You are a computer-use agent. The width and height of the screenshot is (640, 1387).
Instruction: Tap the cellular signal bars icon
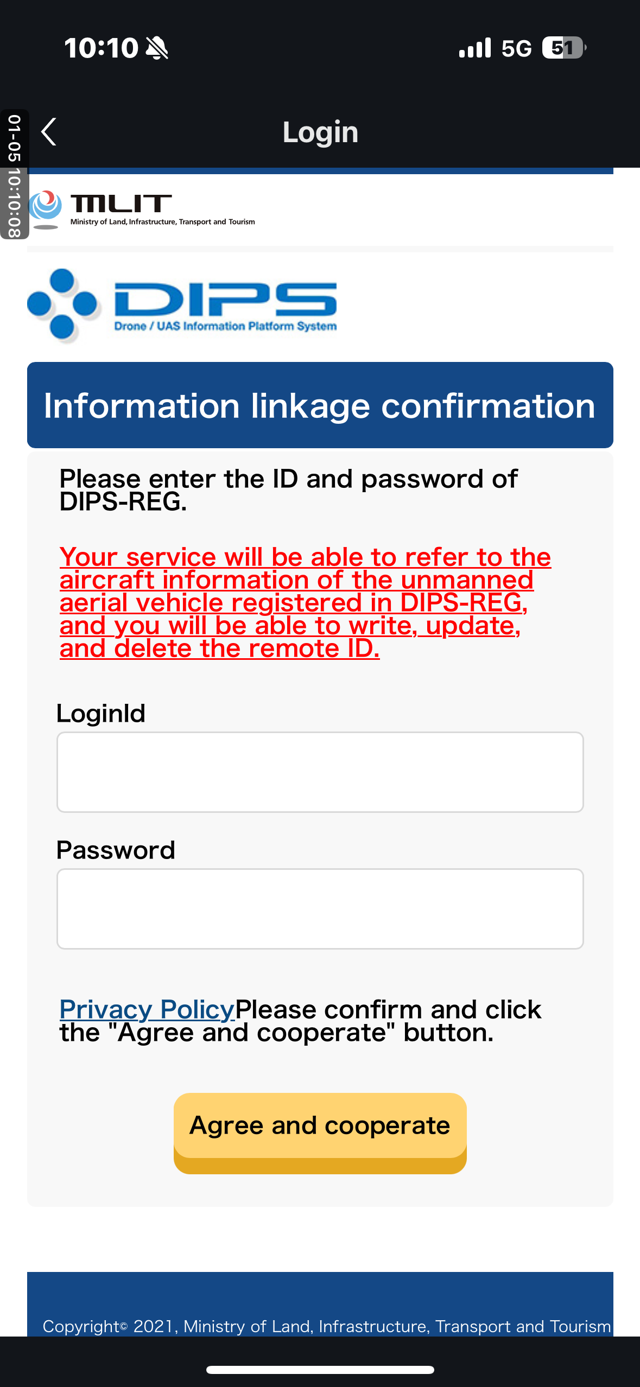pos(475,48)
